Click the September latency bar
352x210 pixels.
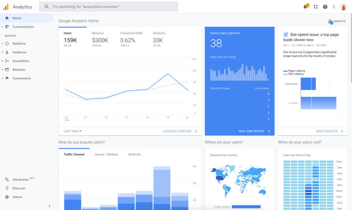(x=308, y=84)
